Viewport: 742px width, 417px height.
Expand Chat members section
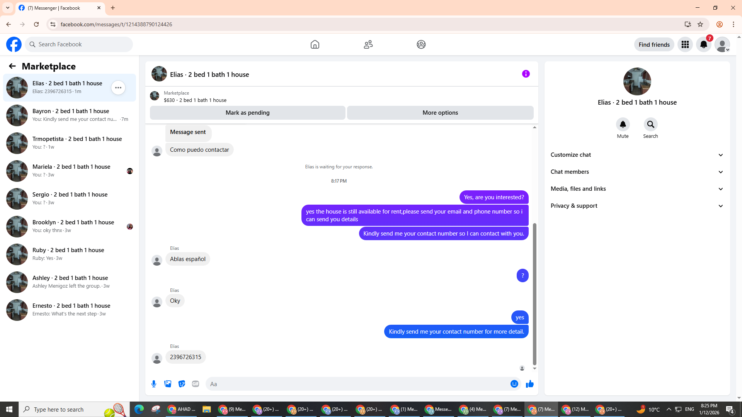point(636,172)
